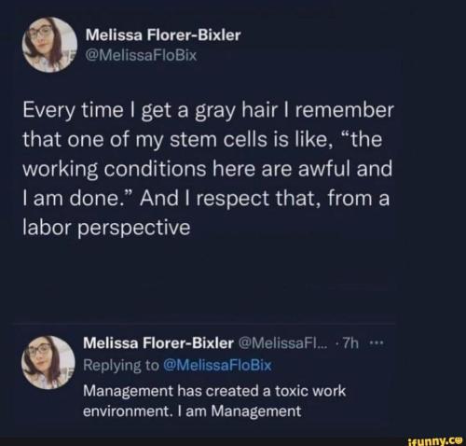The height and width of the screenshot is (446, 466).
Task: Open the three-dot more menu on reply
Action: click(377, 343)
